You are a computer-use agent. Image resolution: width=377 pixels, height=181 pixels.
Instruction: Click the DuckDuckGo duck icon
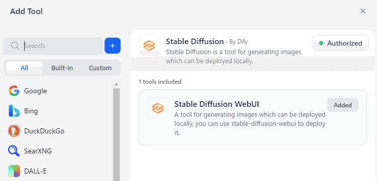[14, 131]
